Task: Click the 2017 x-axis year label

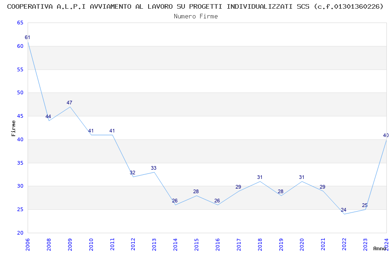Action: 239,244
